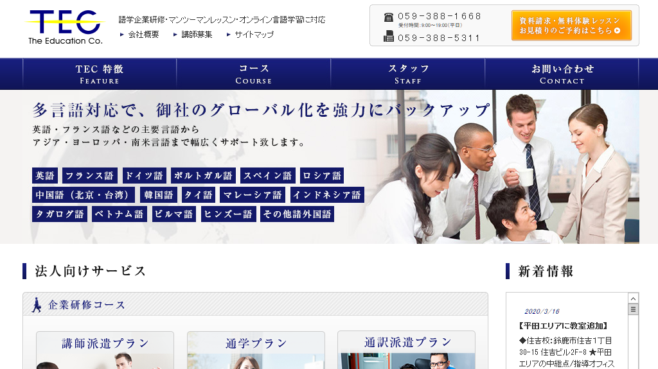Open the サイトマップ link
This screenshot has height=369, width=658.
click(x=254, y=35)
